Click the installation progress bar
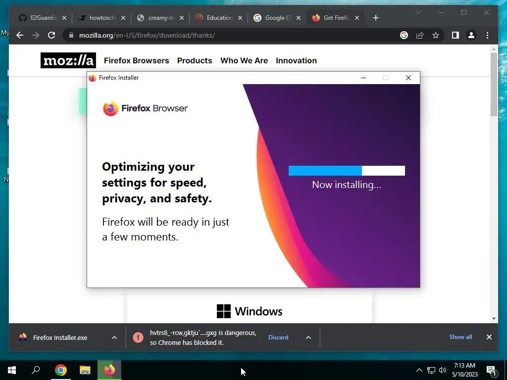This screenshot has height=380, width=507. point(347,171)
